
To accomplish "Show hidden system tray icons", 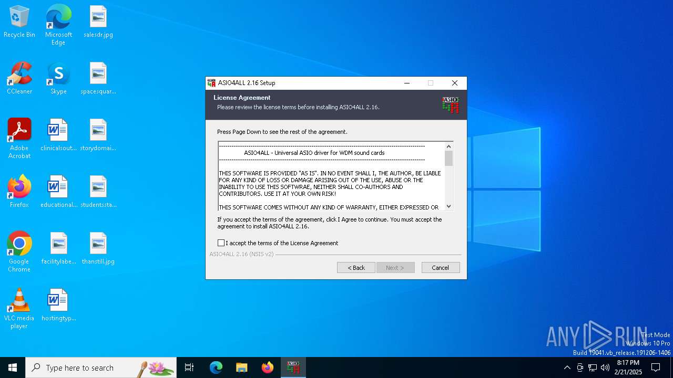I will pos(567,367).
